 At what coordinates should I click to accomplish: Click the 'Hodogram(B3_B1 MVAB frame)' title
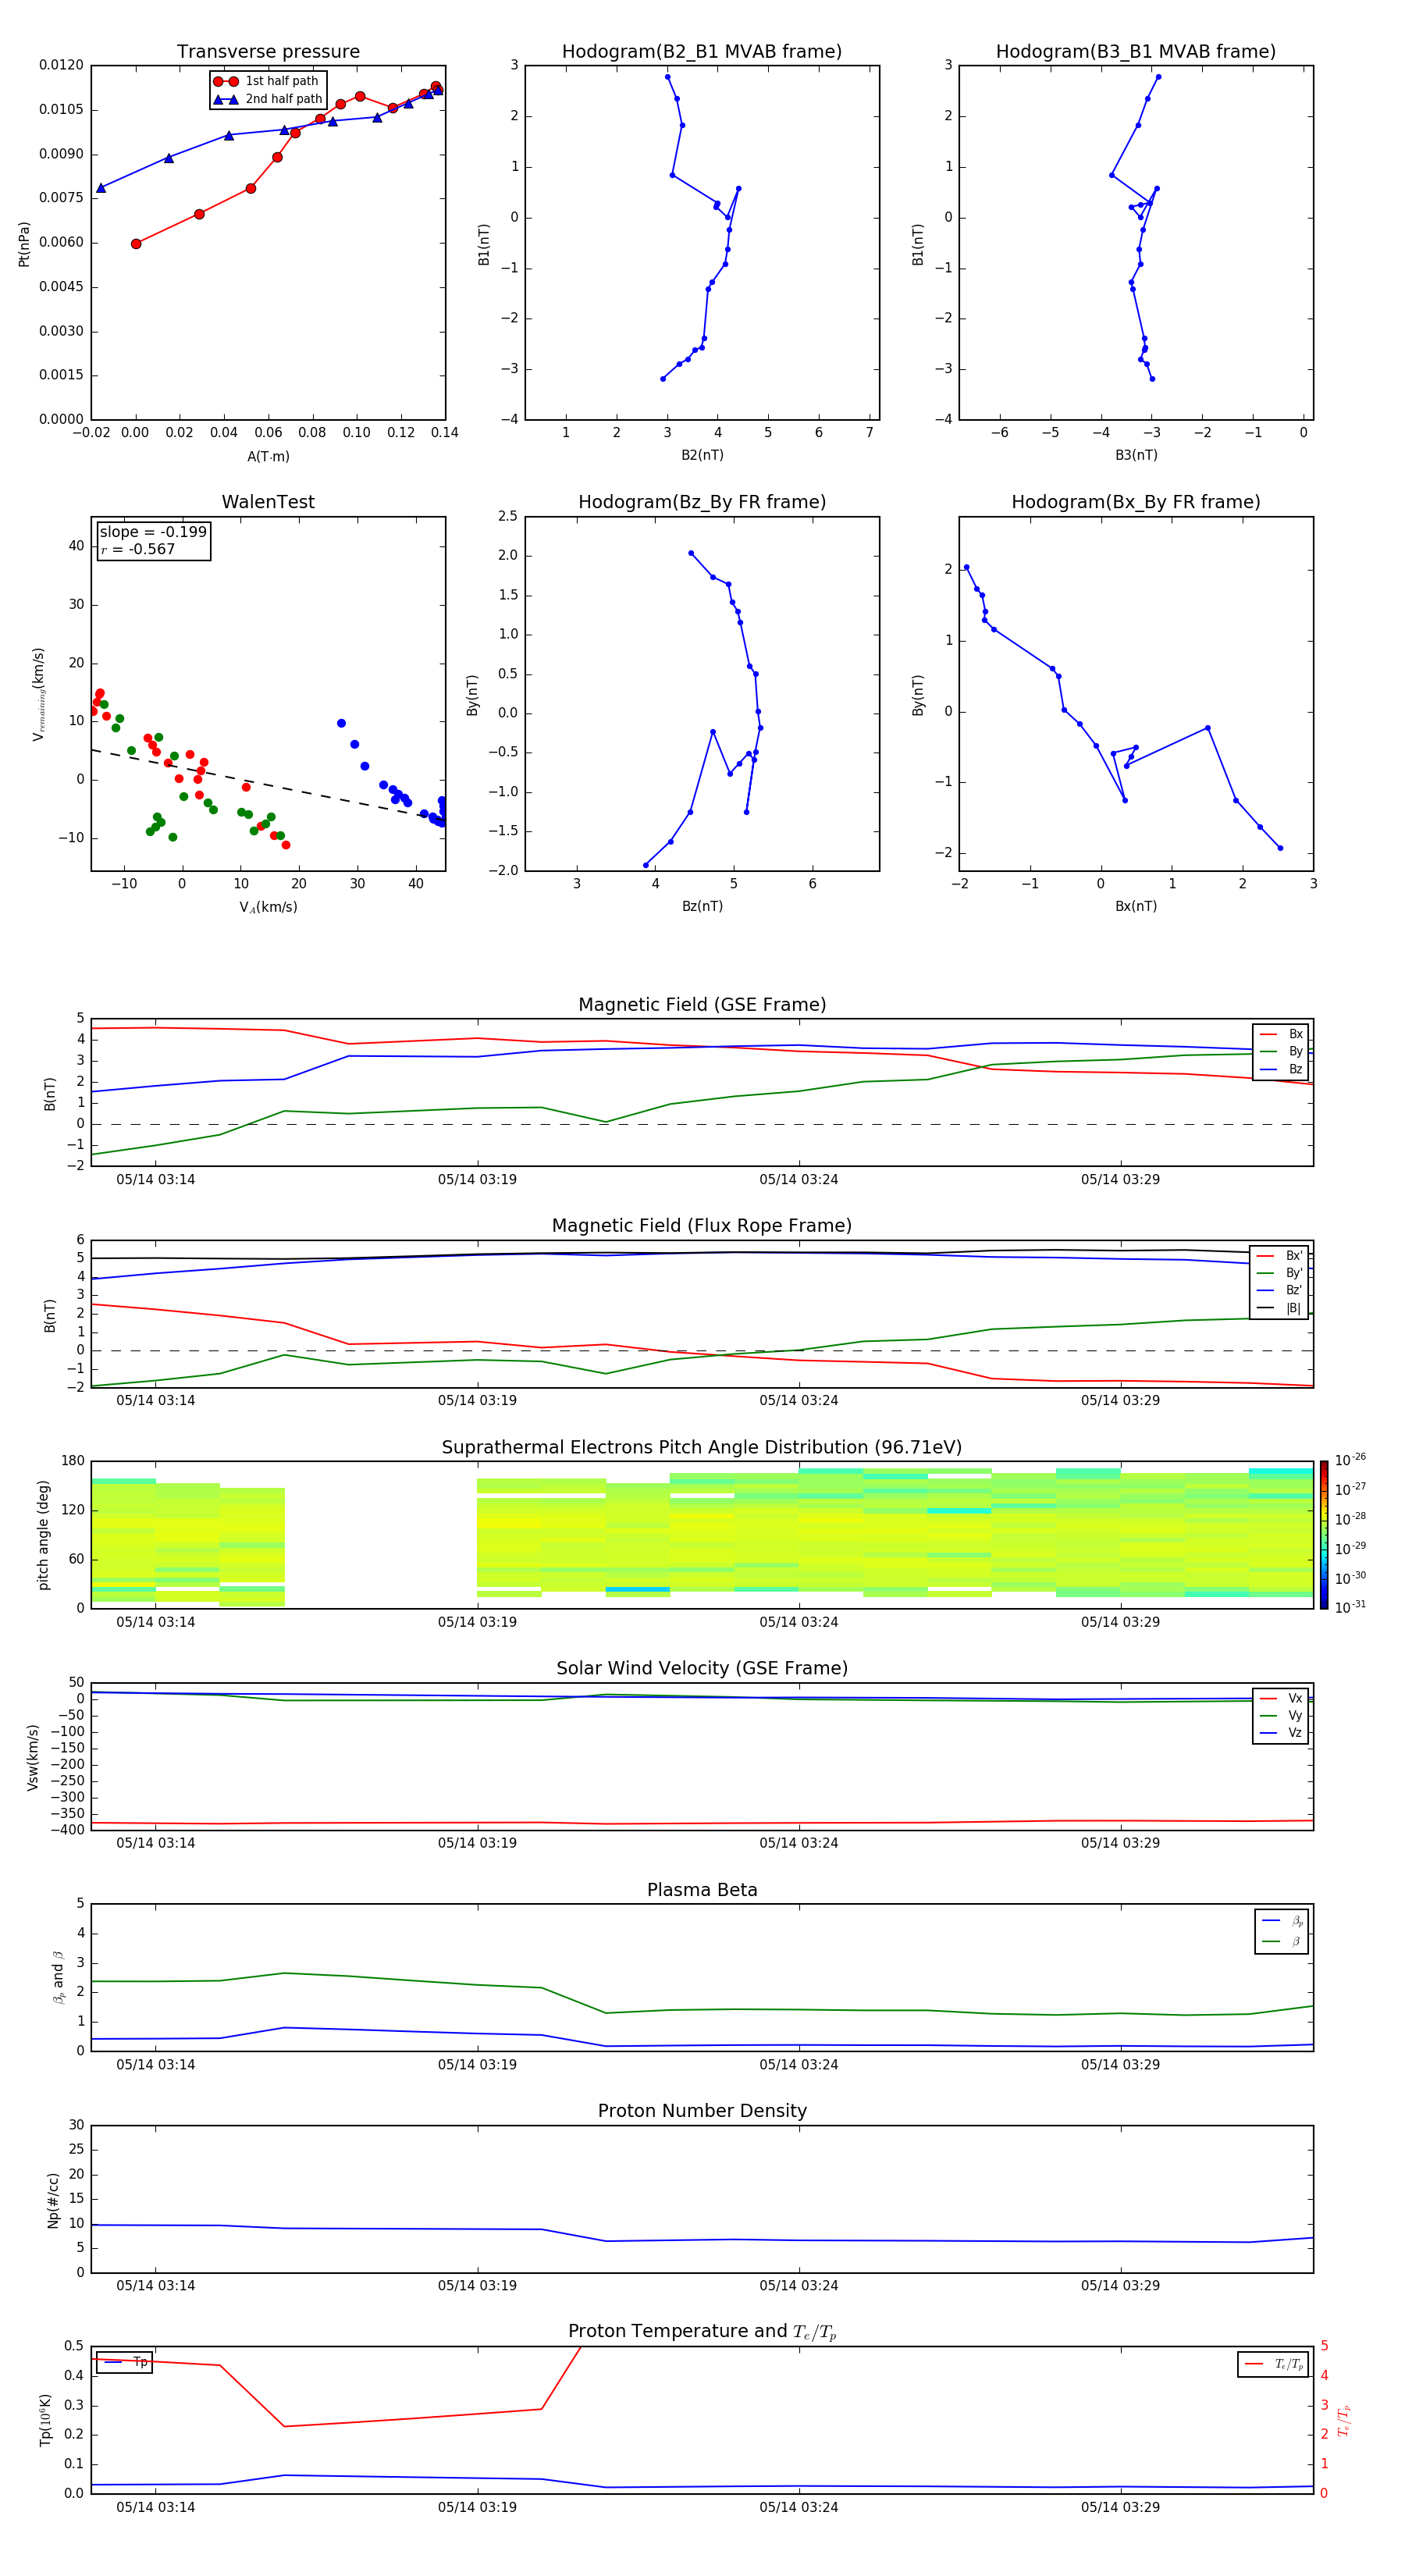[1136, 52]
